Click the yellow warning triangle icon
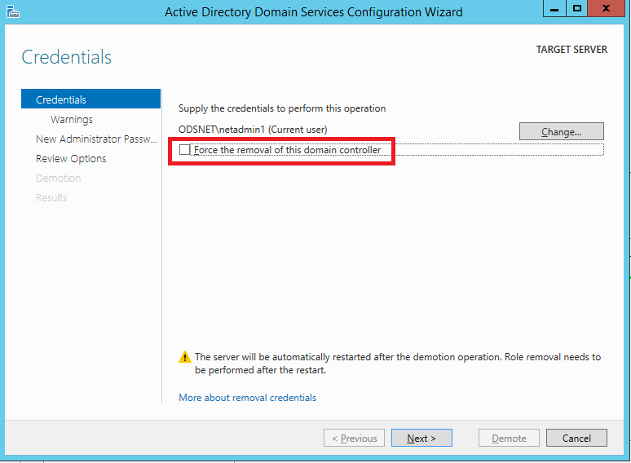 tap(185, 357)
